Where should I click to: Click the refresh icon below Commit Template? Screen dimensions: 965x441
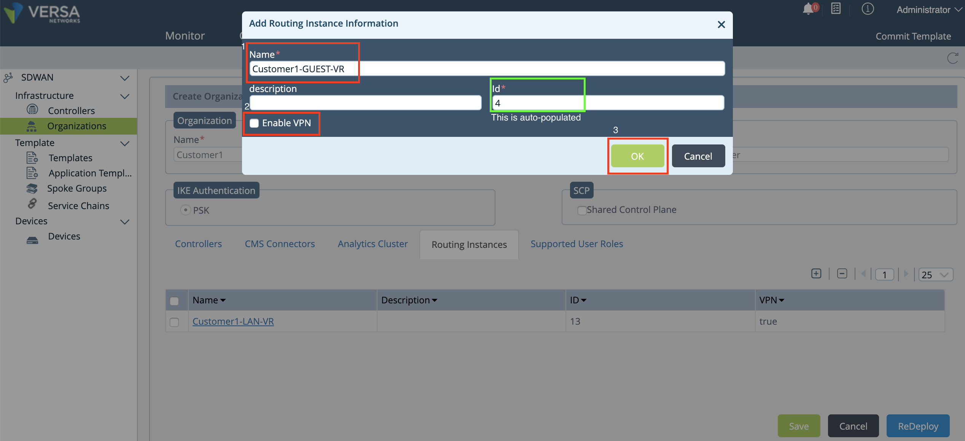pos(952,58)
